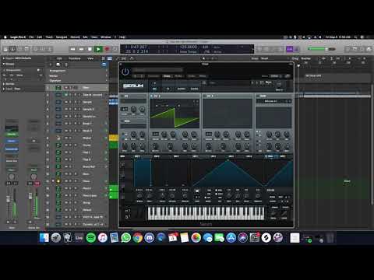374x280 pixels.
Task: Click the Undo button in plugin header
Action: [x=192, y=76]
